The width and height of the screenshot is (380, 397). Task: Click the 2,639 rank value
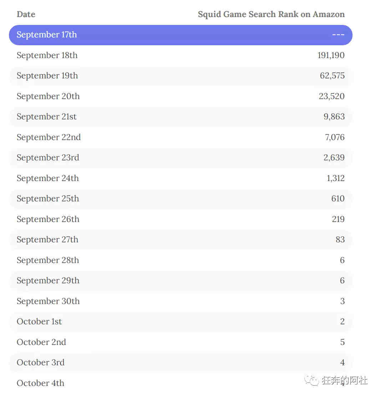(334, 158)
